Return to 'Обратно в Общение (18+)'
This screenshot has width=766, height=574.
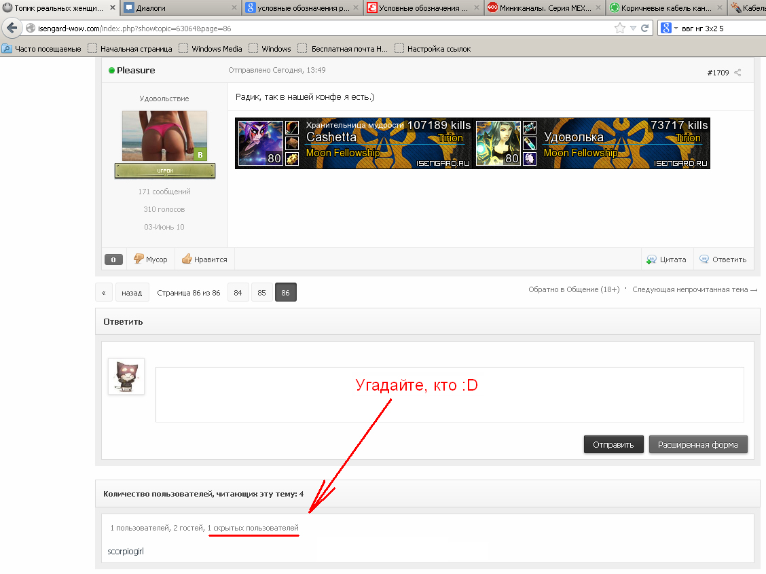coord(574,289)
